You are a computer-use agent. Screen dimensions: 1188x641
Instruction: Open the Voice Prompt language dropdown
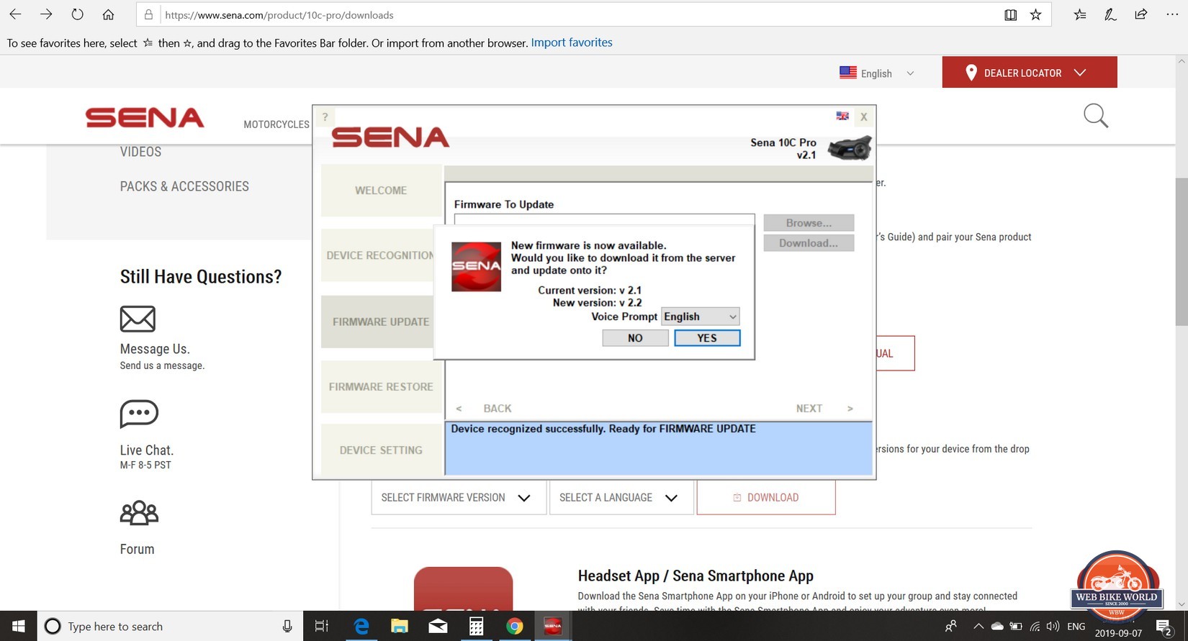point(700,317)
